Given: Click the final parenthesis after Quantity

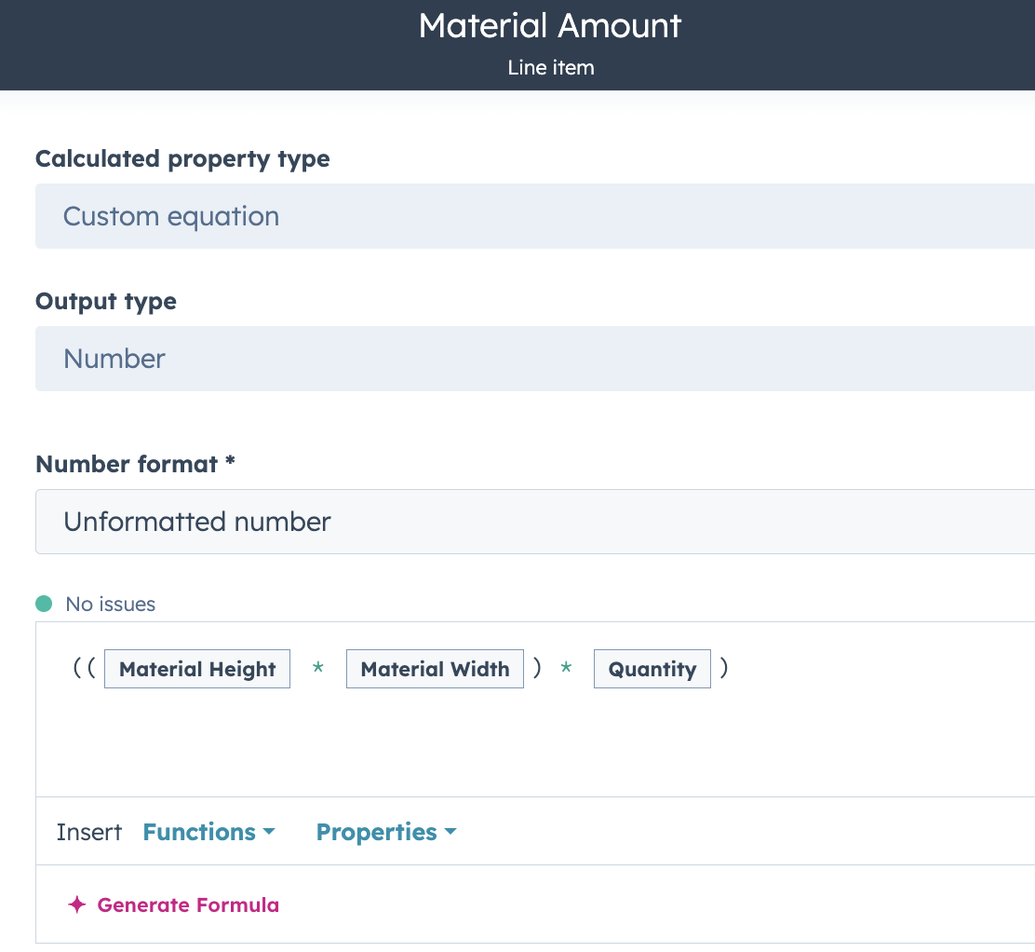Looking at the screenshot, I should pos(724,668).
